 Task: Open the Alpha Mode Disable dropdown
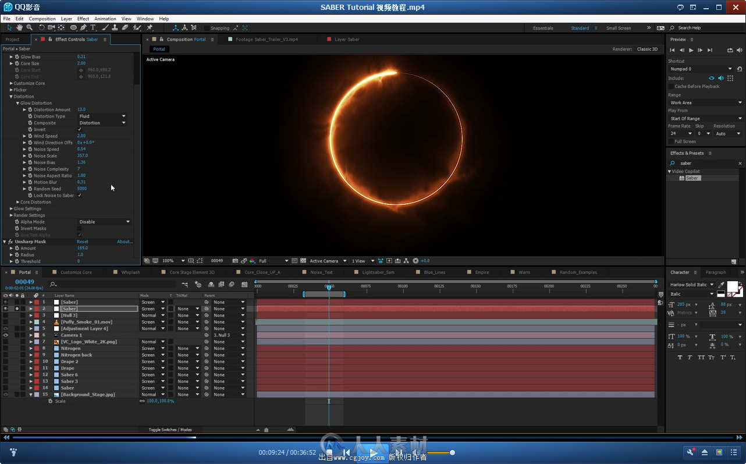105,222
